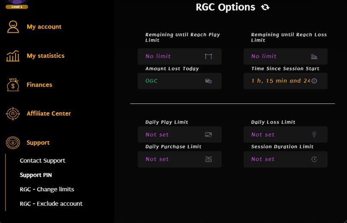
Task: Go to the Finances menu
Action: coord(39,85)
